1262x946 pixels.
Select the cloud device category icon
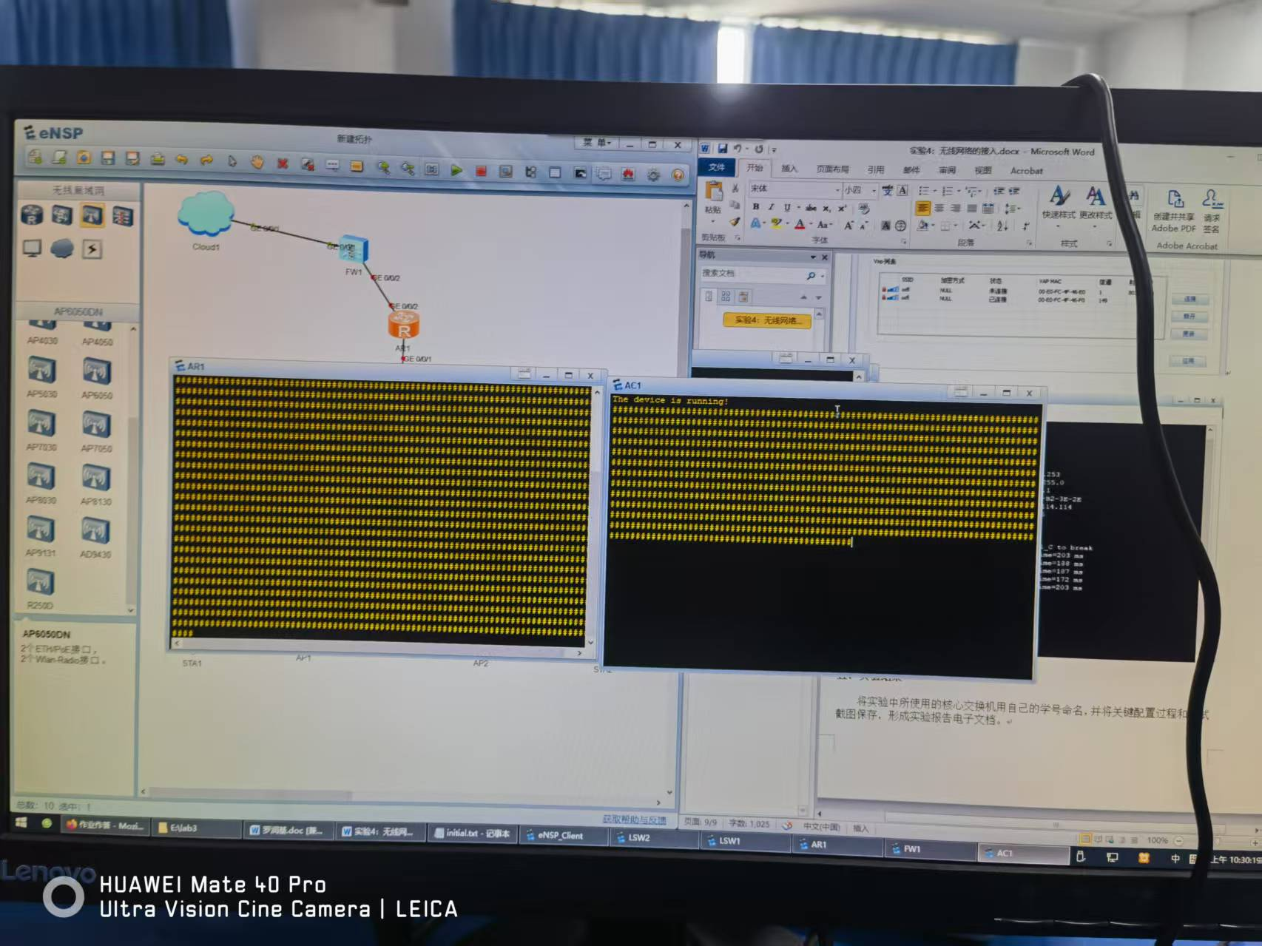click(x=62, y=249)
